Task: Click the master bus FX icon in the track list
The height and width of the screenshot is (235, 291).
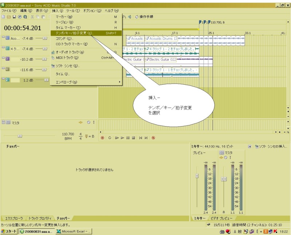Action: coord(80,122)
